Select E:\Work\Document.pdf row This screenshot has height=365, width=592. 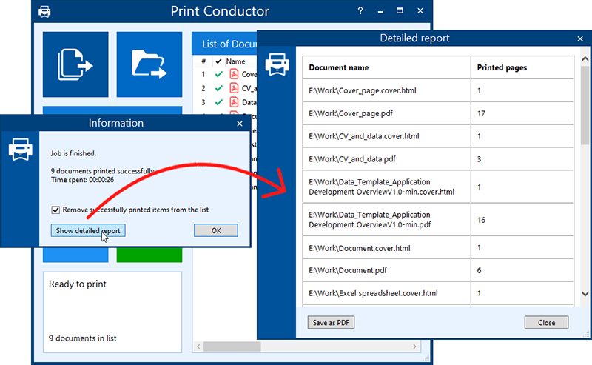(x=438, y=270)
